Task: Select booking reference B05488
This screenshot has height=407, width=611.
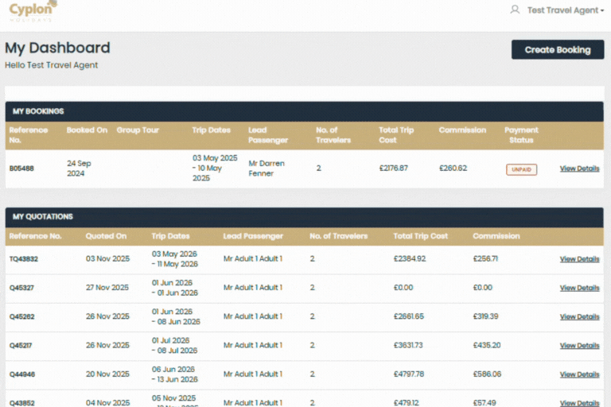Action: 21,169
